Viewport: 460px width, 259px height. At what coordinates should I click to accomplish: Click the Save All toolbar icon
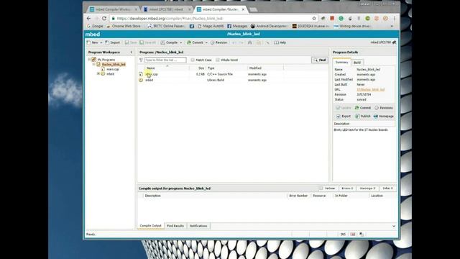[x=148, y=42]
